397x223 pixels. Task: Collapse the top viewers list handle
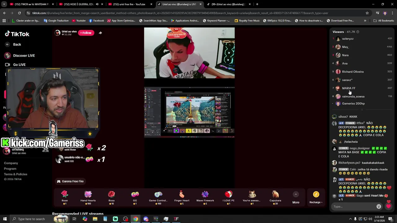[362, 110]
